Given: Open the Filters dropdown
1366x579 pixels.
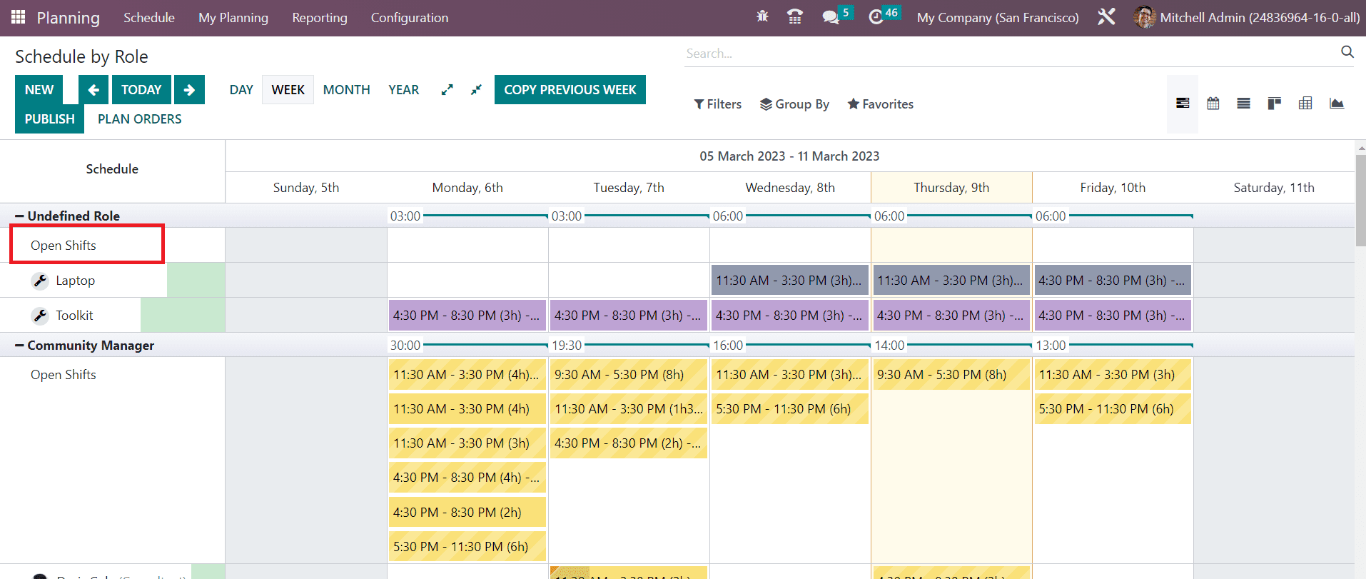Looking at the screenshot, I should 718,104.
